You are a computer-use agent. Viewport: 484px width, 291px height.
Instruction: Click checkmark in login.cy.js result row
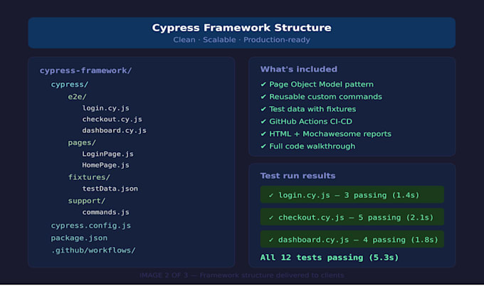pos(271,196)
